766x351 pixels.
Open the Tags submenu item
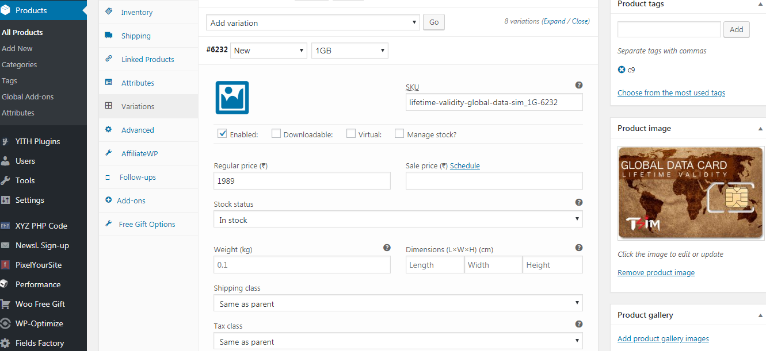(10, 80)
